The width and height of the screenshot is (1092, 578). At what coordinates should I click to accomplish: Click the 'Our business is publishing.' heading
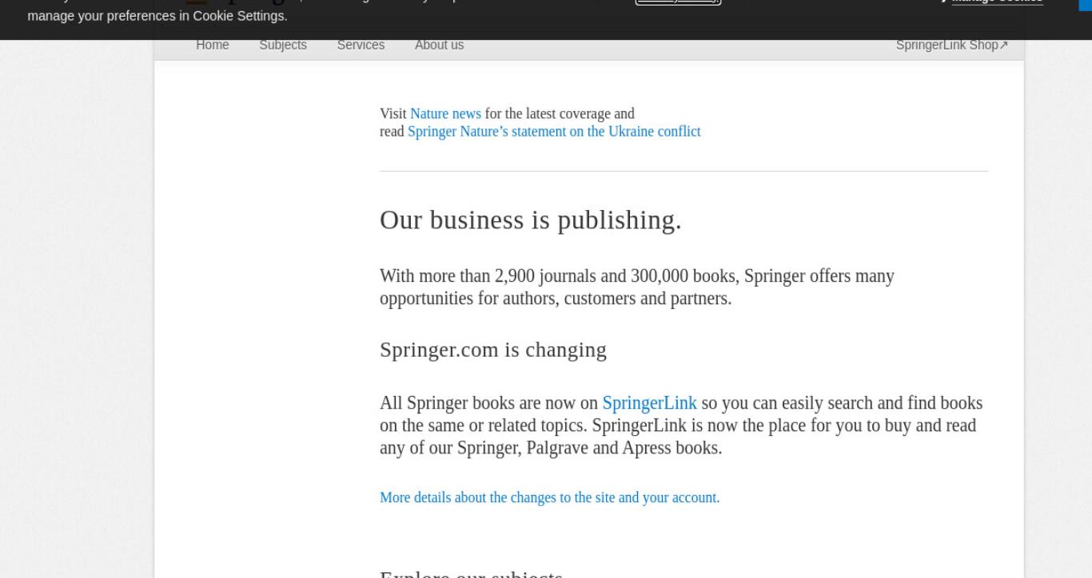531,220
